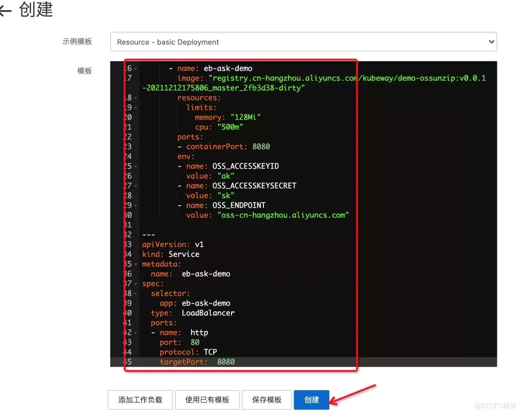Collapse fold at OSS_ACCESSKEYSECRET name line

136,186
